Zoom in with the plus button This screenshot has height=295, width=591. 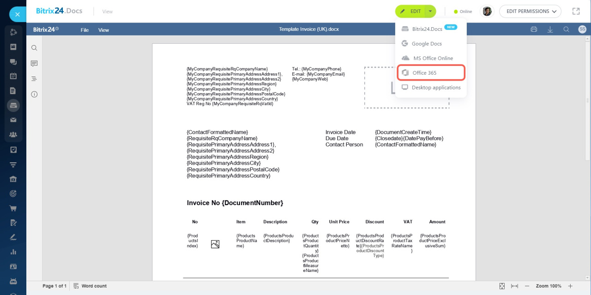point(570,286)
